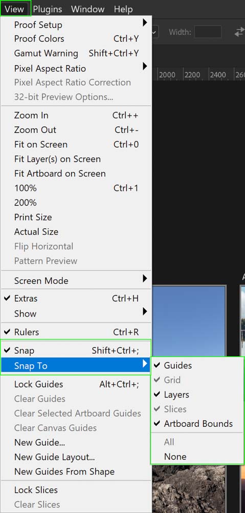This screenshot has height=513, width=245.
Task: Uncheck Guides in Snap To submenu
Action: click(197, 365)
